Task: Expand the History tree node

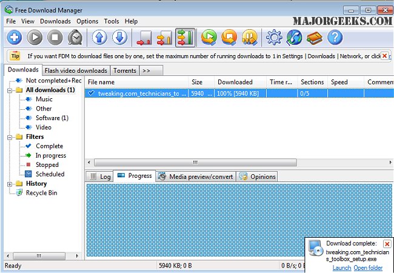Action: 10,184
